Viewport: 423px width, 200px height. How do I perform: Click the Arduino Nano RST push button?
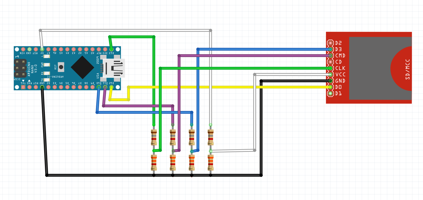(61, 67)
